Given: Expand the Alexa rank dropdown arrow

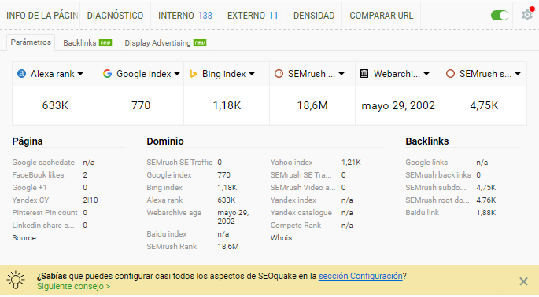Looking at the screenshot, I should click(x=80, y=74).
